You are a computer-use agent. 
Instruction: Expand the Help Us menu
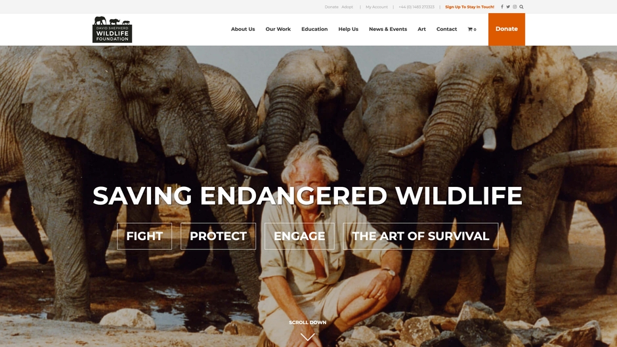[x=349, y=29]
